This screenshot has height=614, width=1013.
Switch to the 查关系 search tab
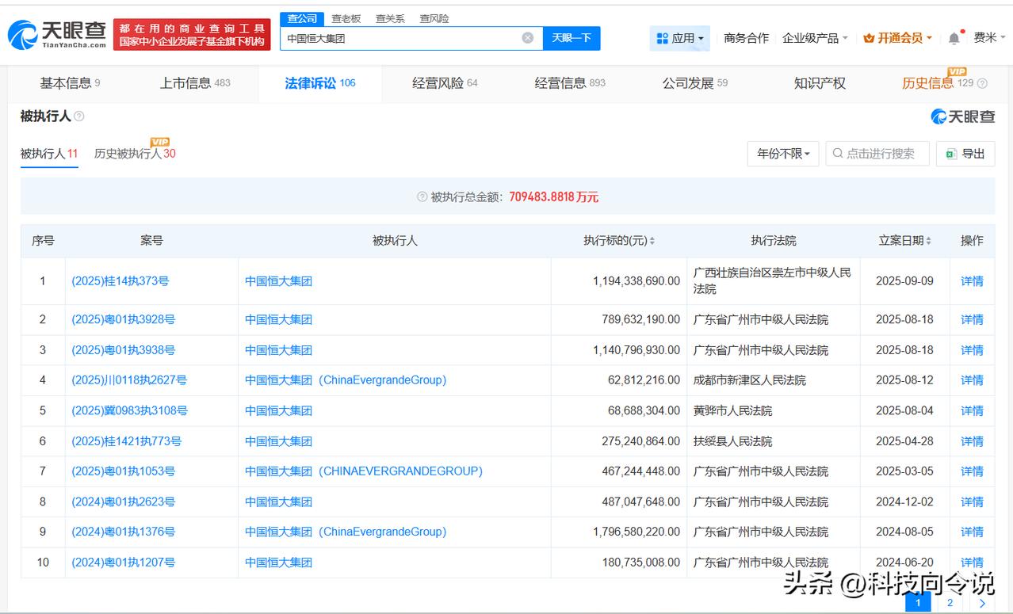(390, 18)
